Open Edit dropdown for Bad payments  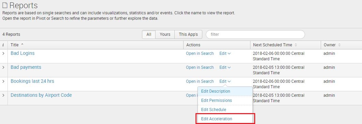pos(225,67)
